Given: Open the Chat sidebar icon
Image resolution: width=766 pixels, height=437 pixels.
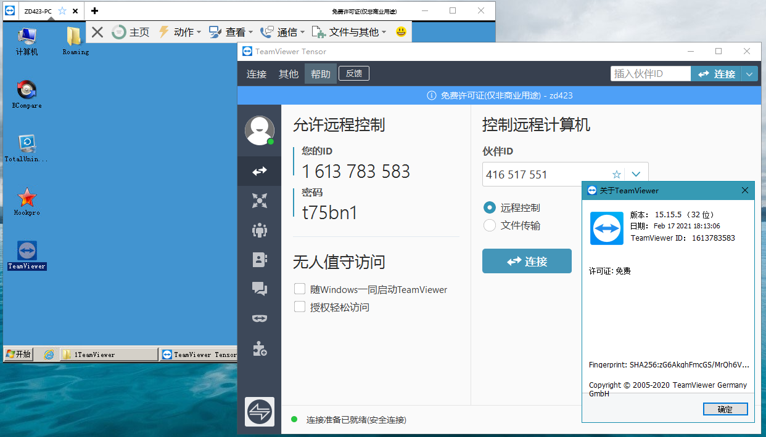Looking at the screenshot, I should coord(259,289).
